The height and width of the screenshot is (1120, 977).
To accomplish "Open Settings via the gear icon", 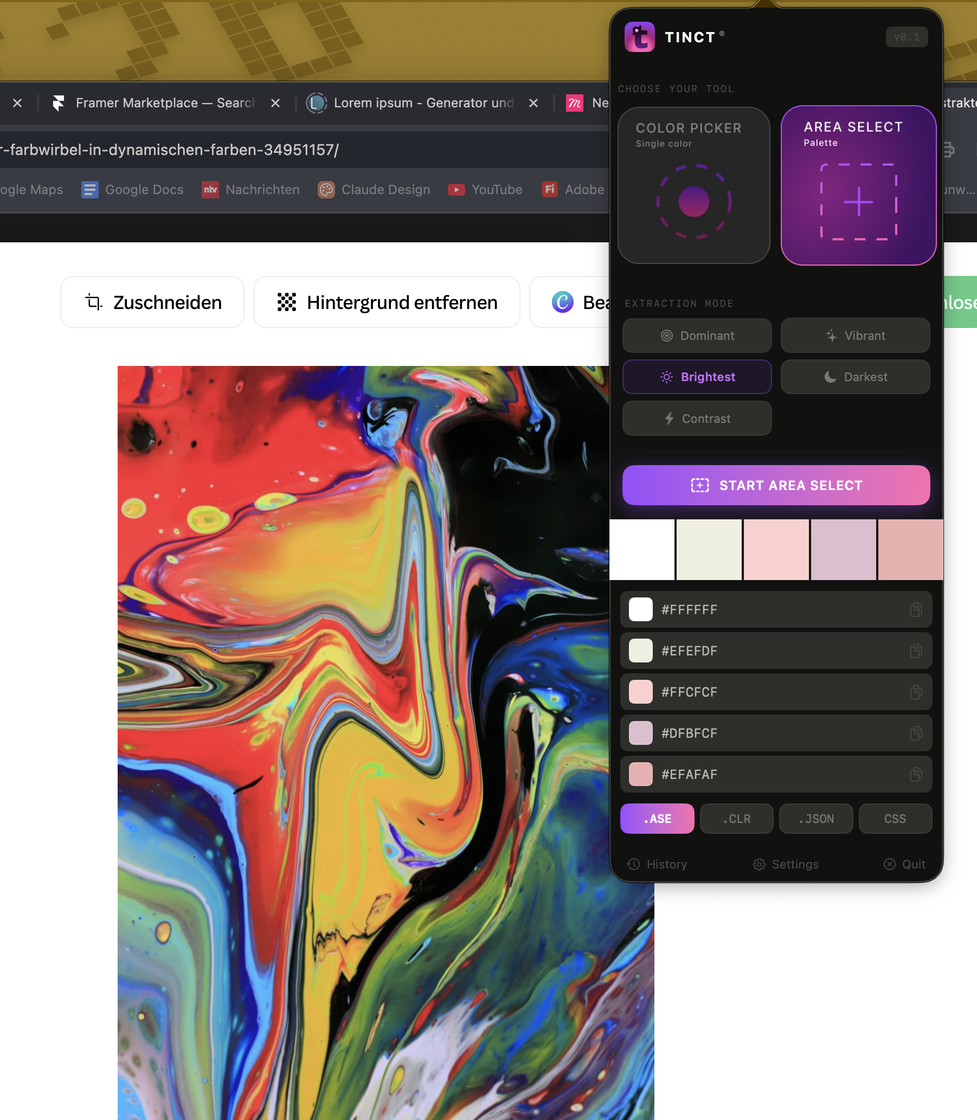I will click(x=759, y=864).
